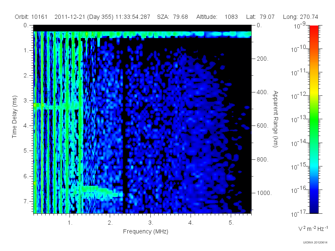335x251 pixels.
Task: Click the bright horizontal band at top of spectrogram
Action: (x=142, y=34)
